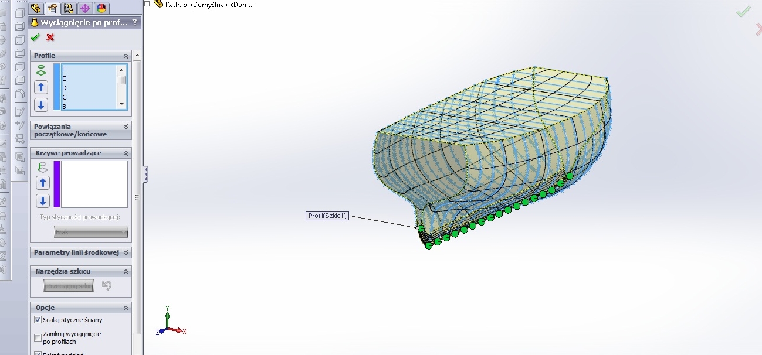Move selected profile down in Profile list
This screenshot has height=355, width=762.
[42, 105]
